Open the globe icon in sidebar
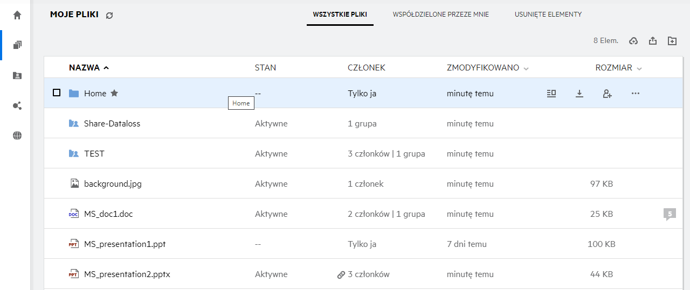Viewport: 690px width, 290px height. tap(17, 136)
